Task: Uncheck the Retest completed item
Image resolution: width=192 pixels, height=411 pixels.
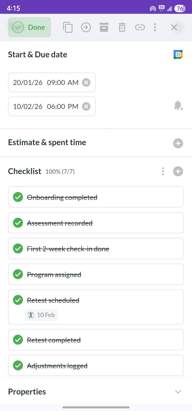Action: [18, 340]
